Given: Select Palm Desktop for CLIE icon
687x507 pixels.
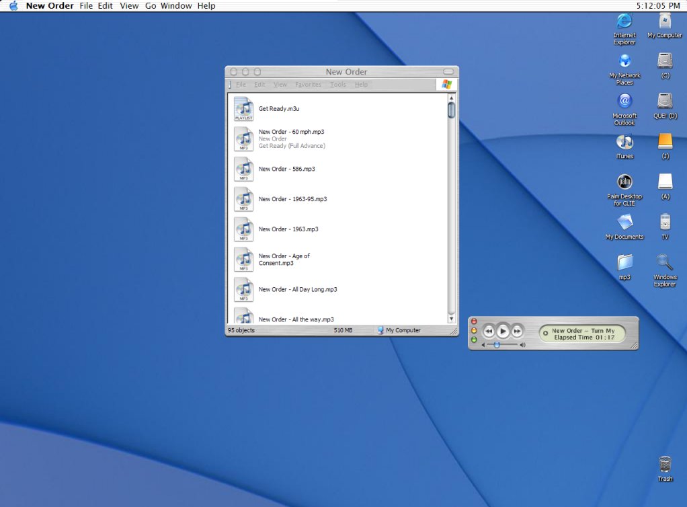Looking at the screenshot, I should click(624, 182).
